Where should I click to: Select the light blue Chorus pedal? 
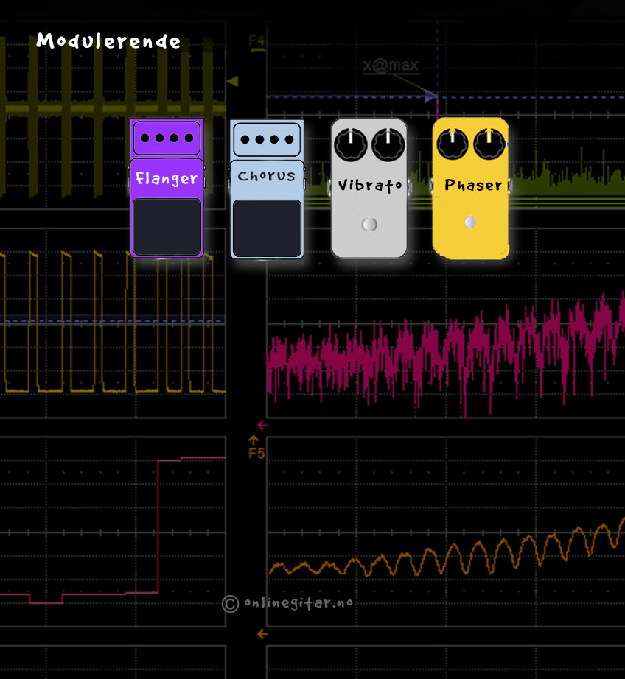pos(267,189)
